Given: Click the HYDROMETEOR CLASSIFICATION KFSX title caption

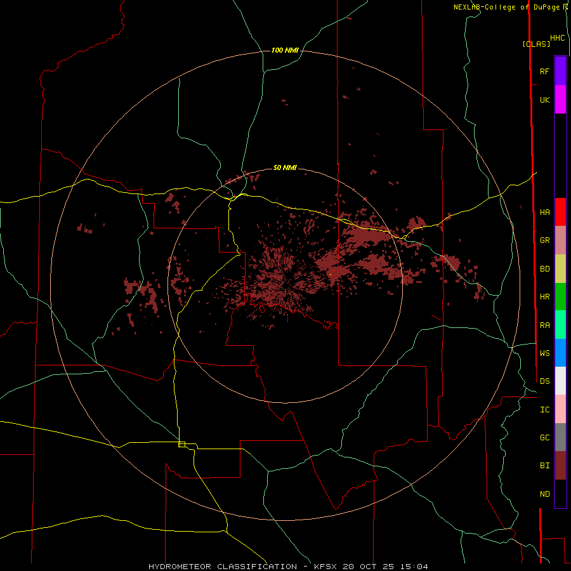Looking at the screenshot, I should point(288,567).
